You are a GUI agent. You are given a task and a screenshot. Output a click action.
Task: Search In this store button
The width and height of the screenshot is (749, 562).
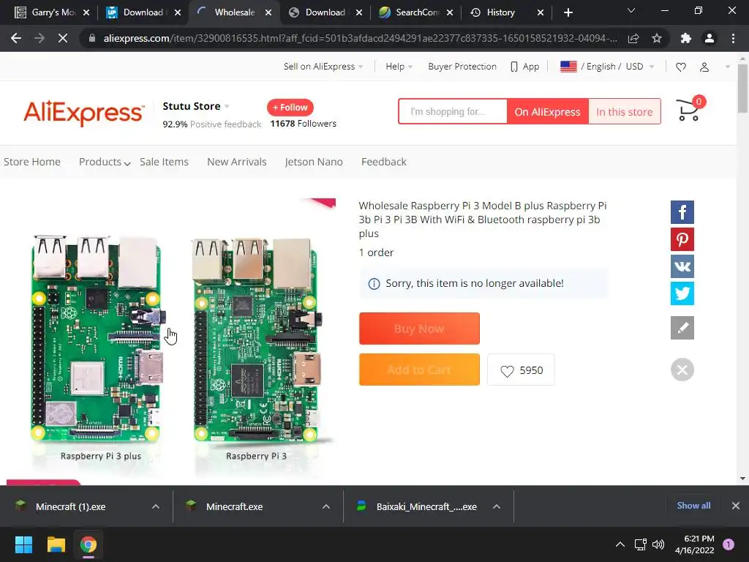point(625,112)
